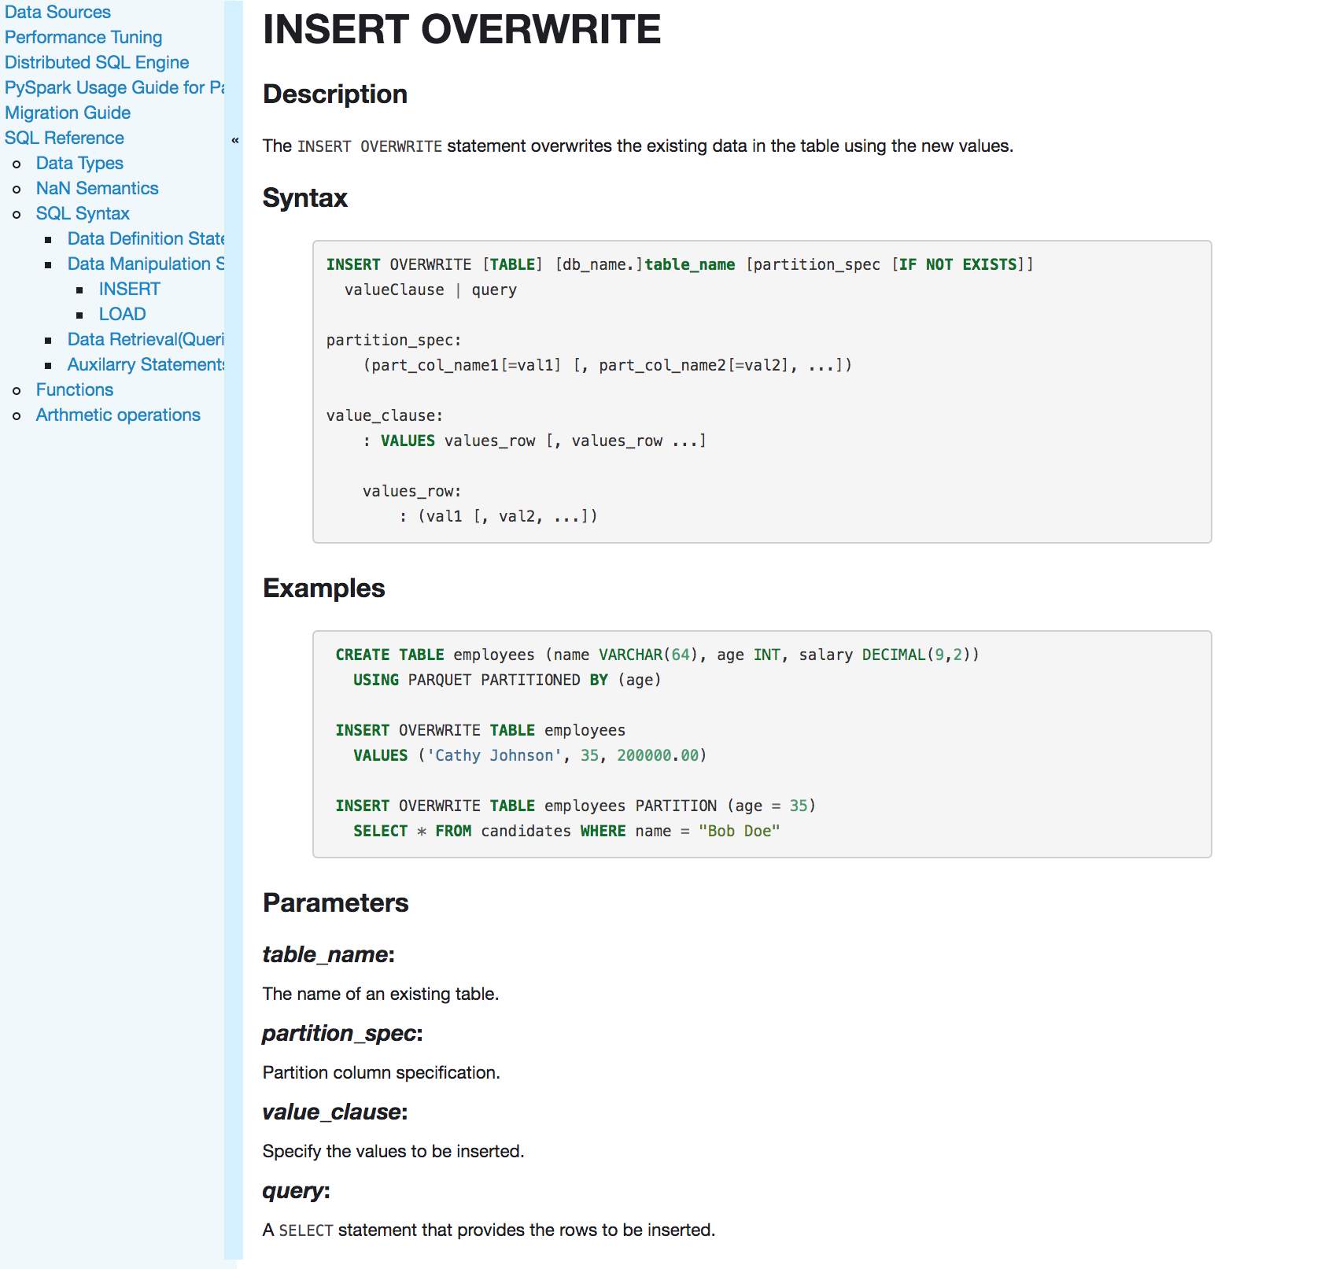
Task: Click the value_clause parameter label
Action: (x=335, y=1112)
